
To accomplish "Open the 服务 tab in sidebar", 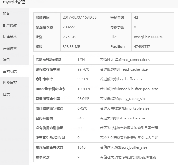I will coord(7,14).
